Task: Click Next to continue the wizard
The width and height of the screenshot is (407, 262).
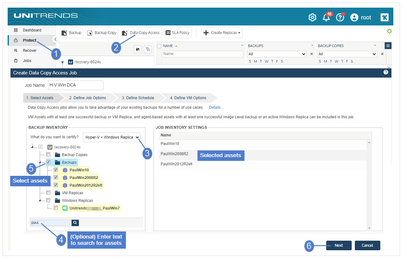Action: point(339,245)
